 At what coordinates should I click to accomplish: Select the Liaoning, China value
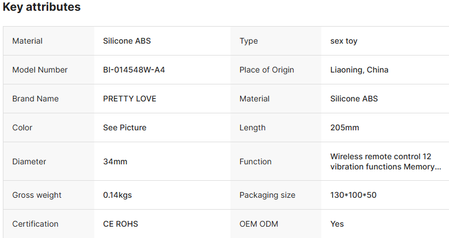[359, 70]
